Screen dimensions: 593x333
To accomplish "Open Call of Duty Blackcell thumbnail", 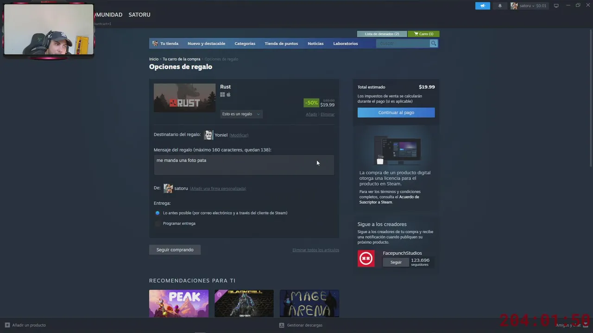I will tap(244, 303).
